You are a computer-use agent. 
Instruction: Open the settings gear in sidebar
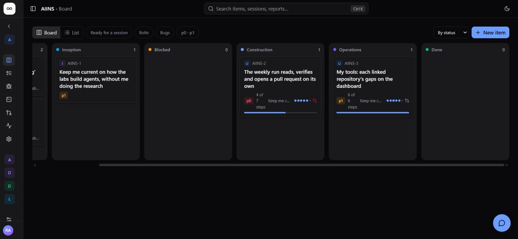[x=9, y=139]
